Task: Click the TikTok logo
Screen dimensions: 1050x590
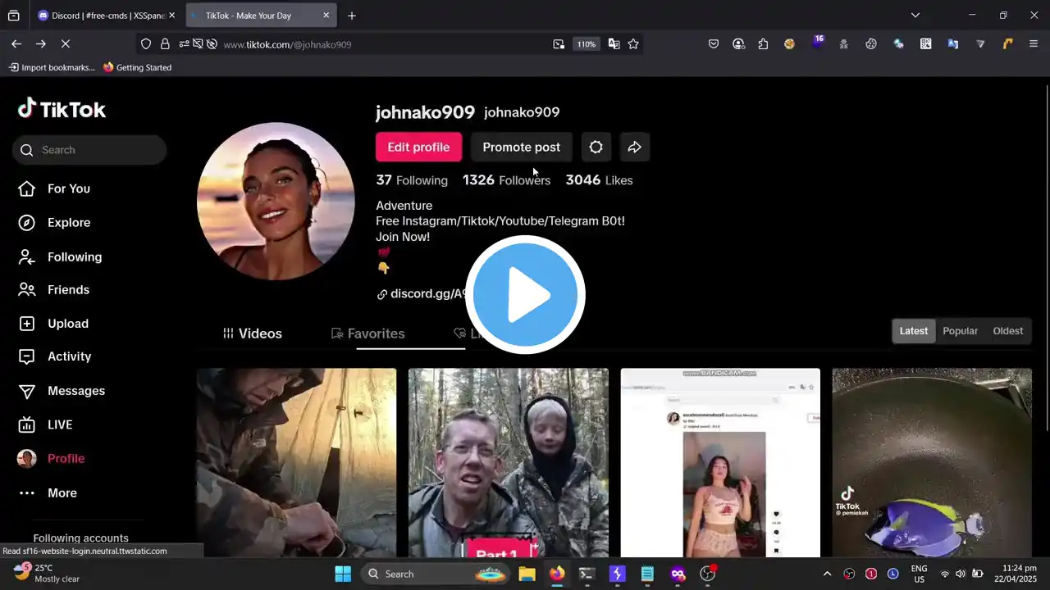Action: tap(62, 109)
